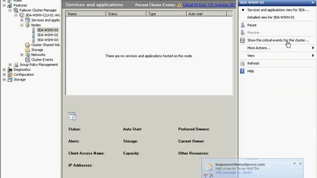
Task: Close the mail notification popup
Action: pyautogui.click(x=301, y=164)
